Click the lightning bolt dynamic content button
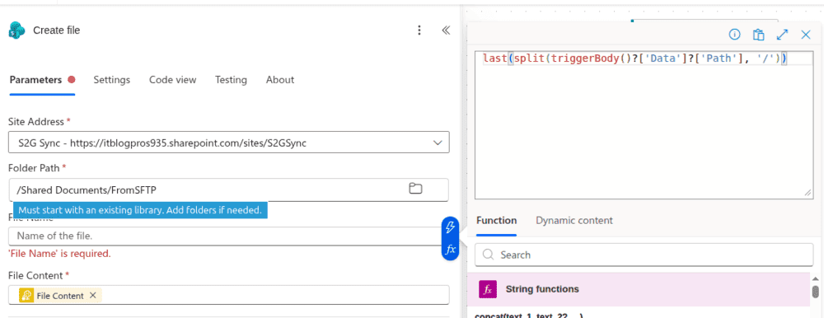Screen dimensions: 824x318 coord(451,227)
